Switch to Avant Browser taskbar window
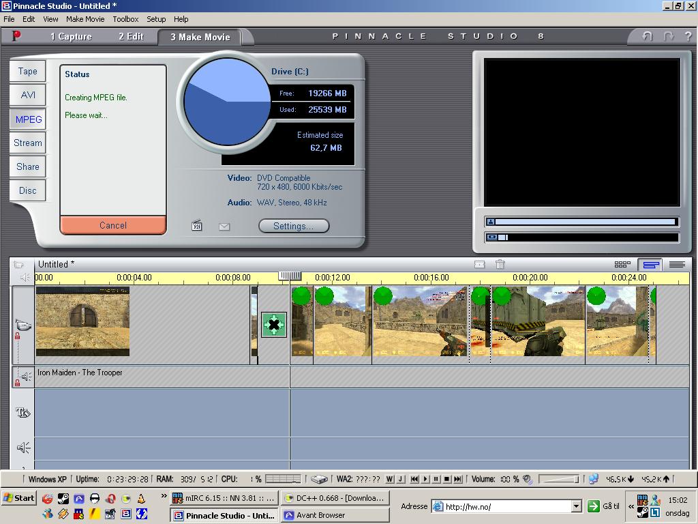 (335, 515)
